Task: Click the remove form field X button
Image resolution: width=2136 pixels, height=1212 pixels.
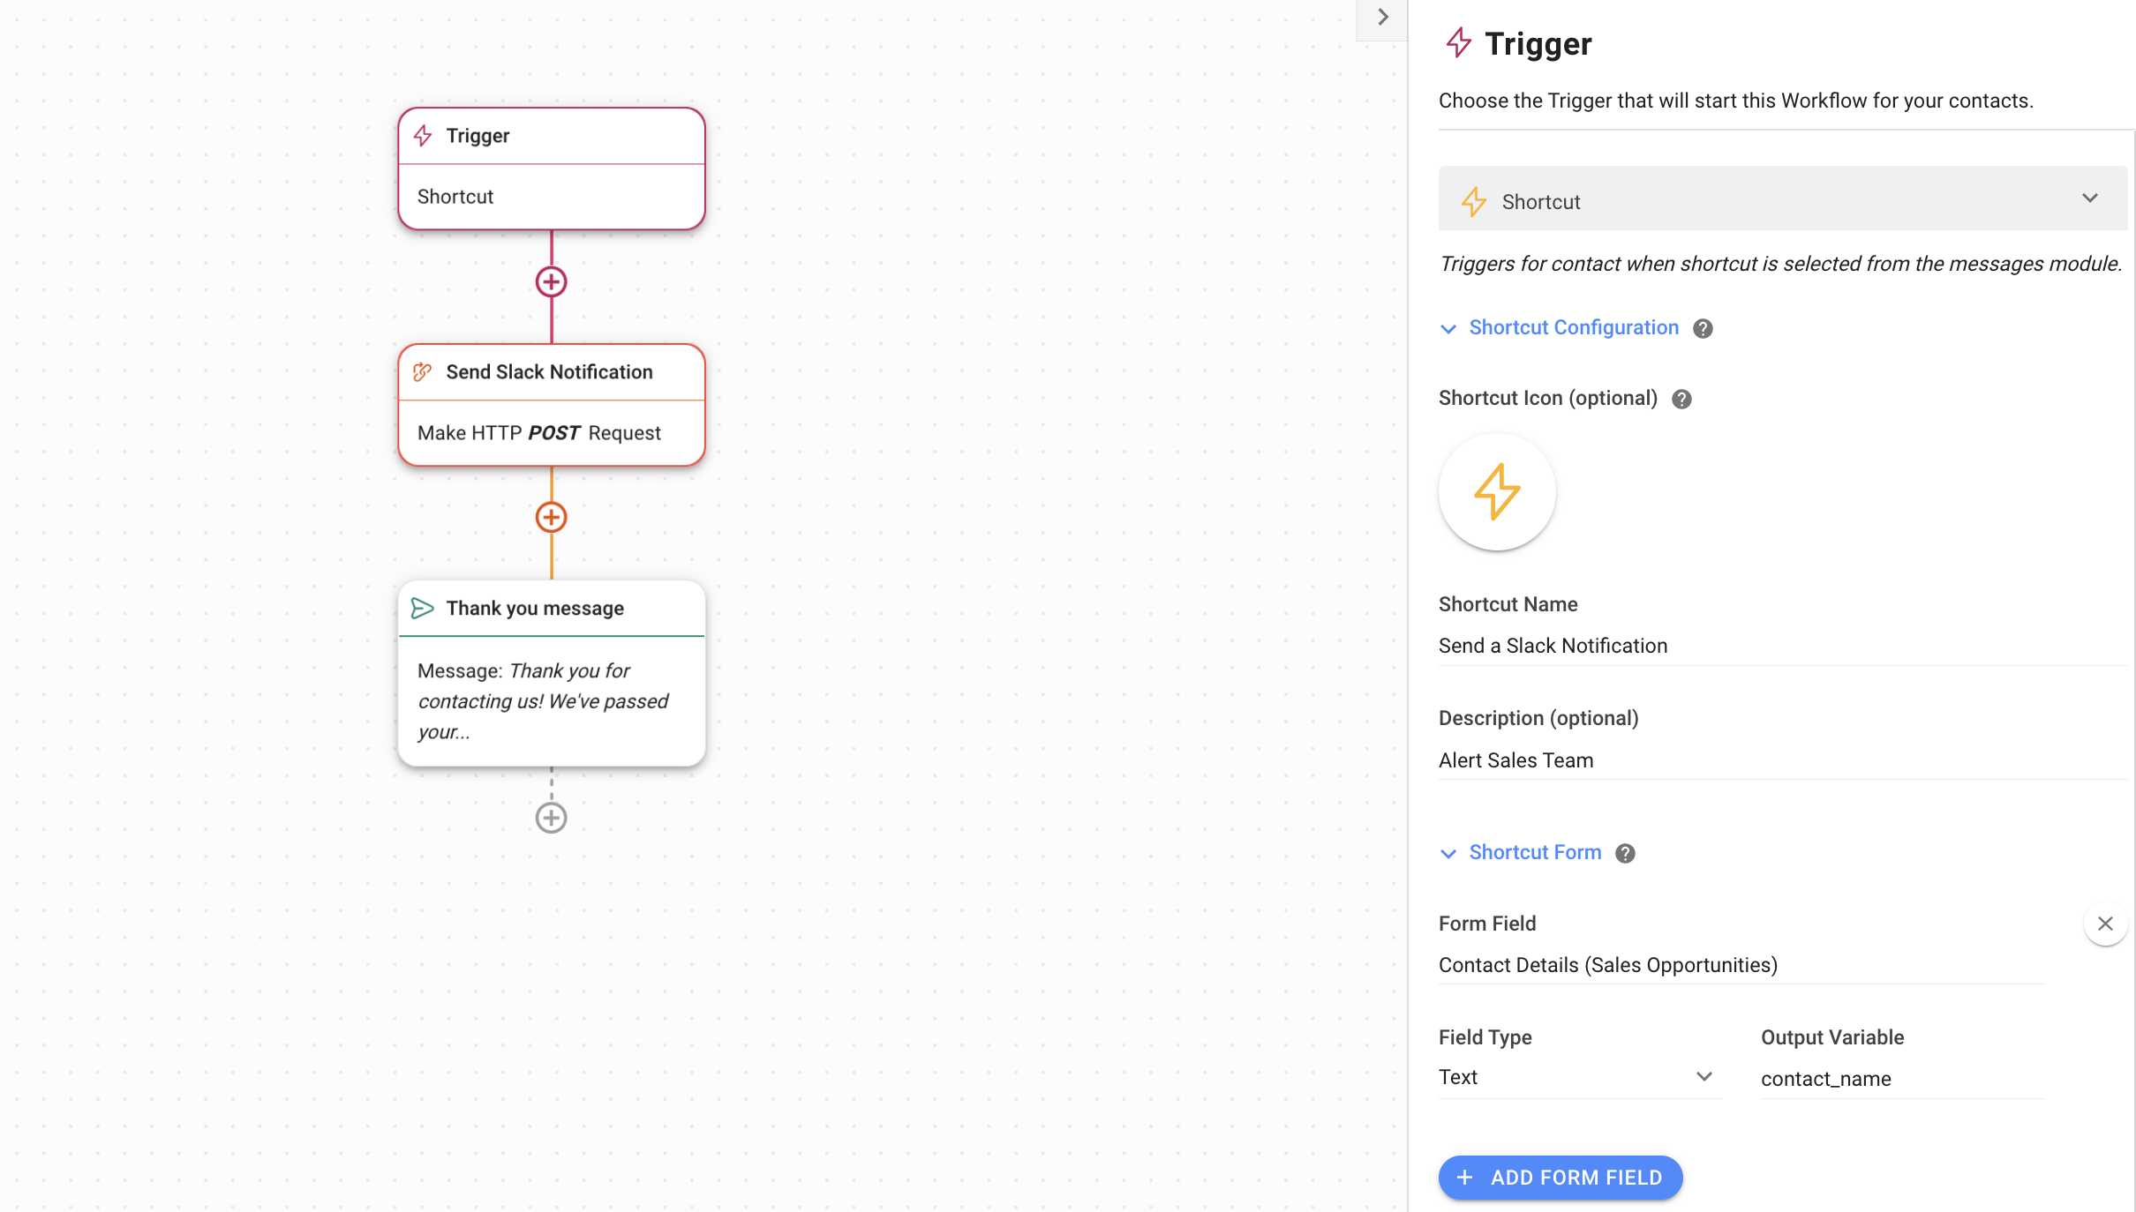Action: [2105, 924]
